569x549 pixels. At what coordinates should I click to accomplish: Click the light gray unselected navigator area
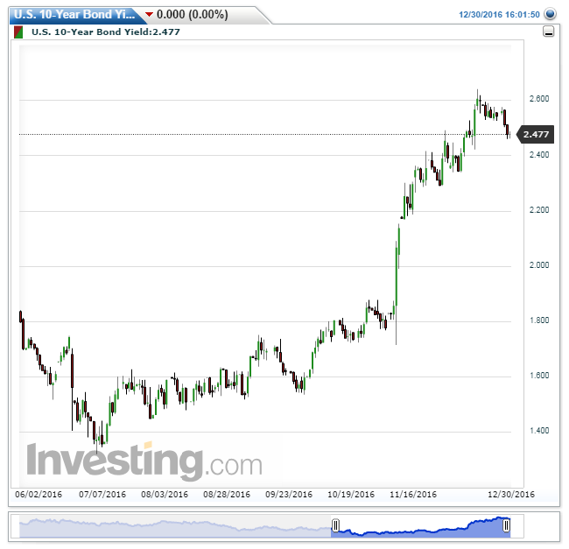[175, 528]
